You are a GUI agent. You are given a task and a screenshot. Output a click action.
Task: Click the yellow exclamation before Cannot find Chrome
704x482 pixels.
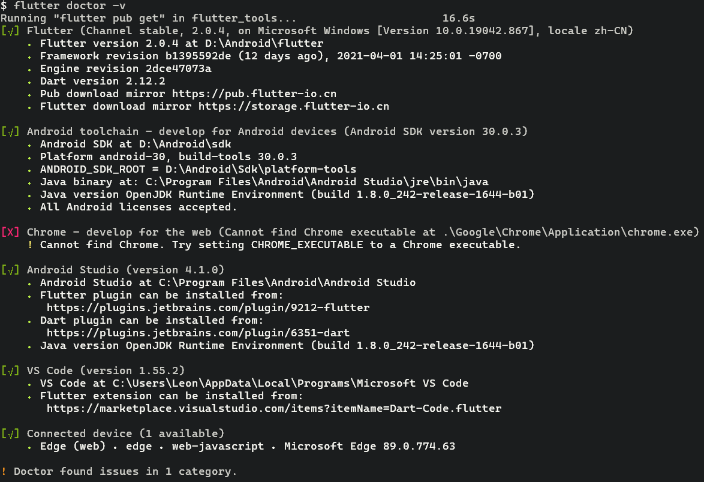[30, 245]
